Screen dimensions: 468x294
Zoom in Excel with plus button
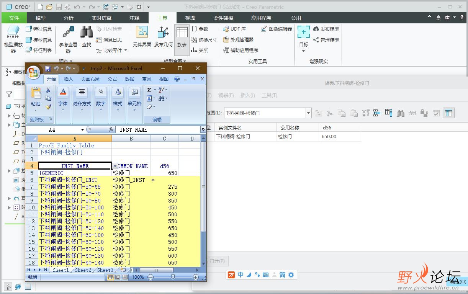[196, 277]
